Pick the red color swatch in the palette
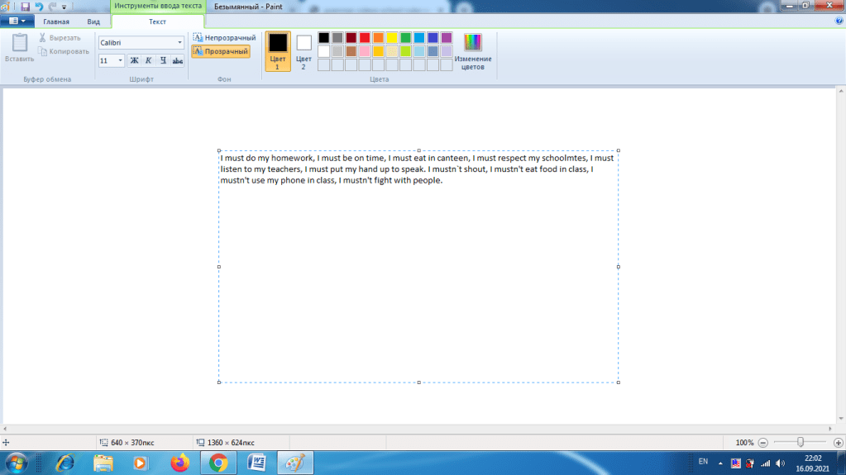The width and height of the screenshot is (846, 475). (365, 37)
